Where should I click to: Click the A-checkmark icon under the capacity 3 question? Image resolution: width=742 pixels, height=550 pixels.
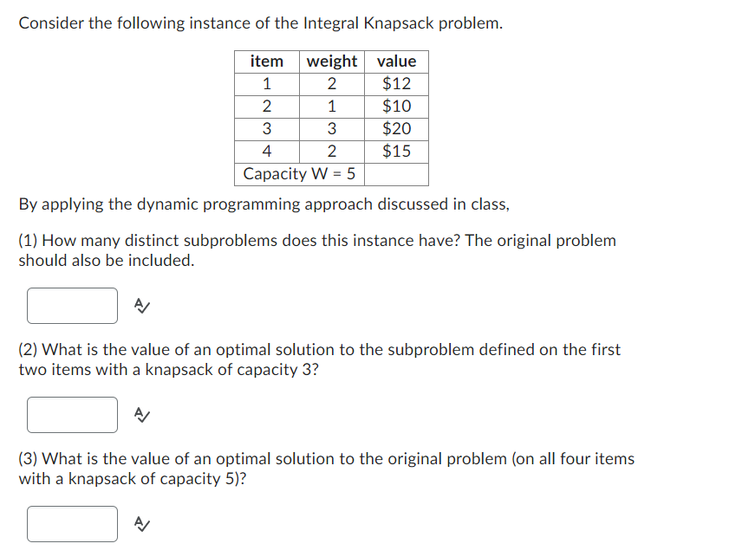(x=142, y=415)
